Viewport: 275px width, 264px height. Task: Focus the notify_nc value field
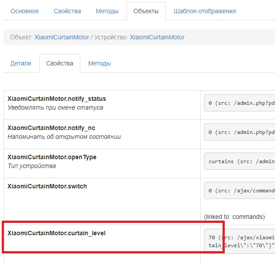pyautogui.click(x=240, y=132)
